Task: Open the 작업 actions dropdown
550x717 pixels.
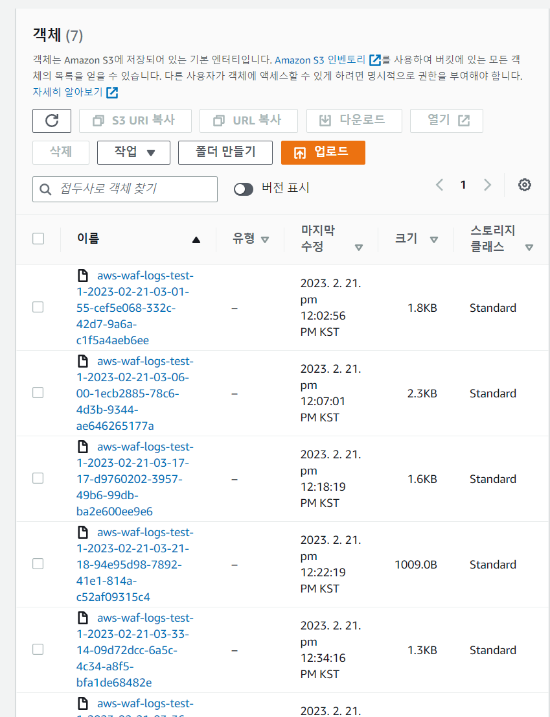Action: tap(134, 152)
